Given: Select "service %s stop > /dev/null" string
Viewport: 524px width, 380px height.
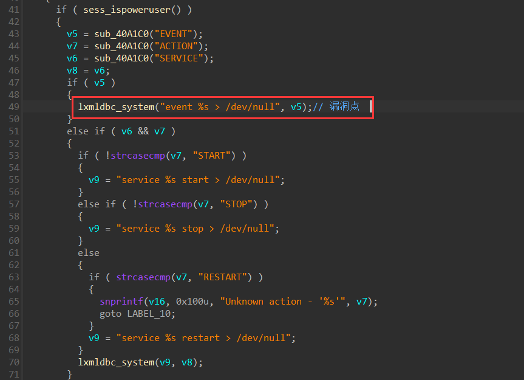Looking at the screenshot, I should (x=195, y=229).
